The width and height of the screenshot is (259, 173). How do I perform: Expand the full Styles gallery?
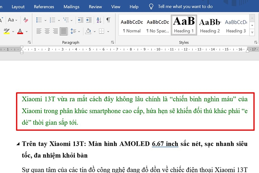pyautogui.click(x=252, y=33)
